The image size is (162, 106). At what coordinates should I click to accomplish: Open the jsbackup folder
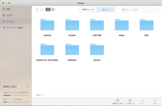[72, 49]
